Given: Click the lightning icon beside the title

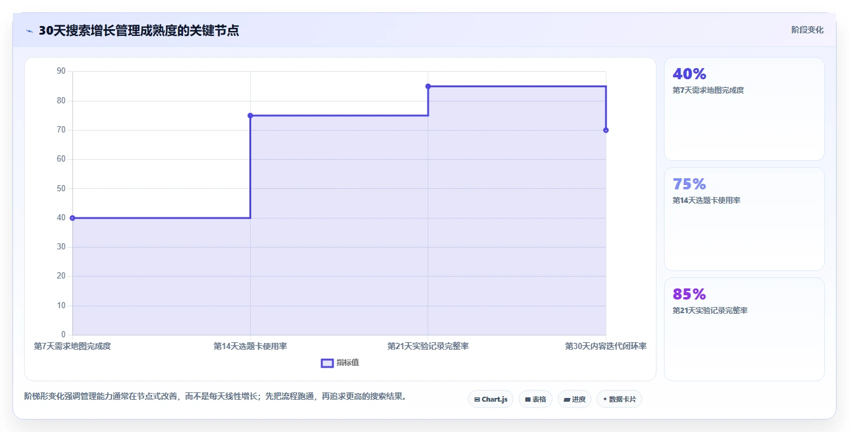Looking at the screenshot, I should 29,31.
